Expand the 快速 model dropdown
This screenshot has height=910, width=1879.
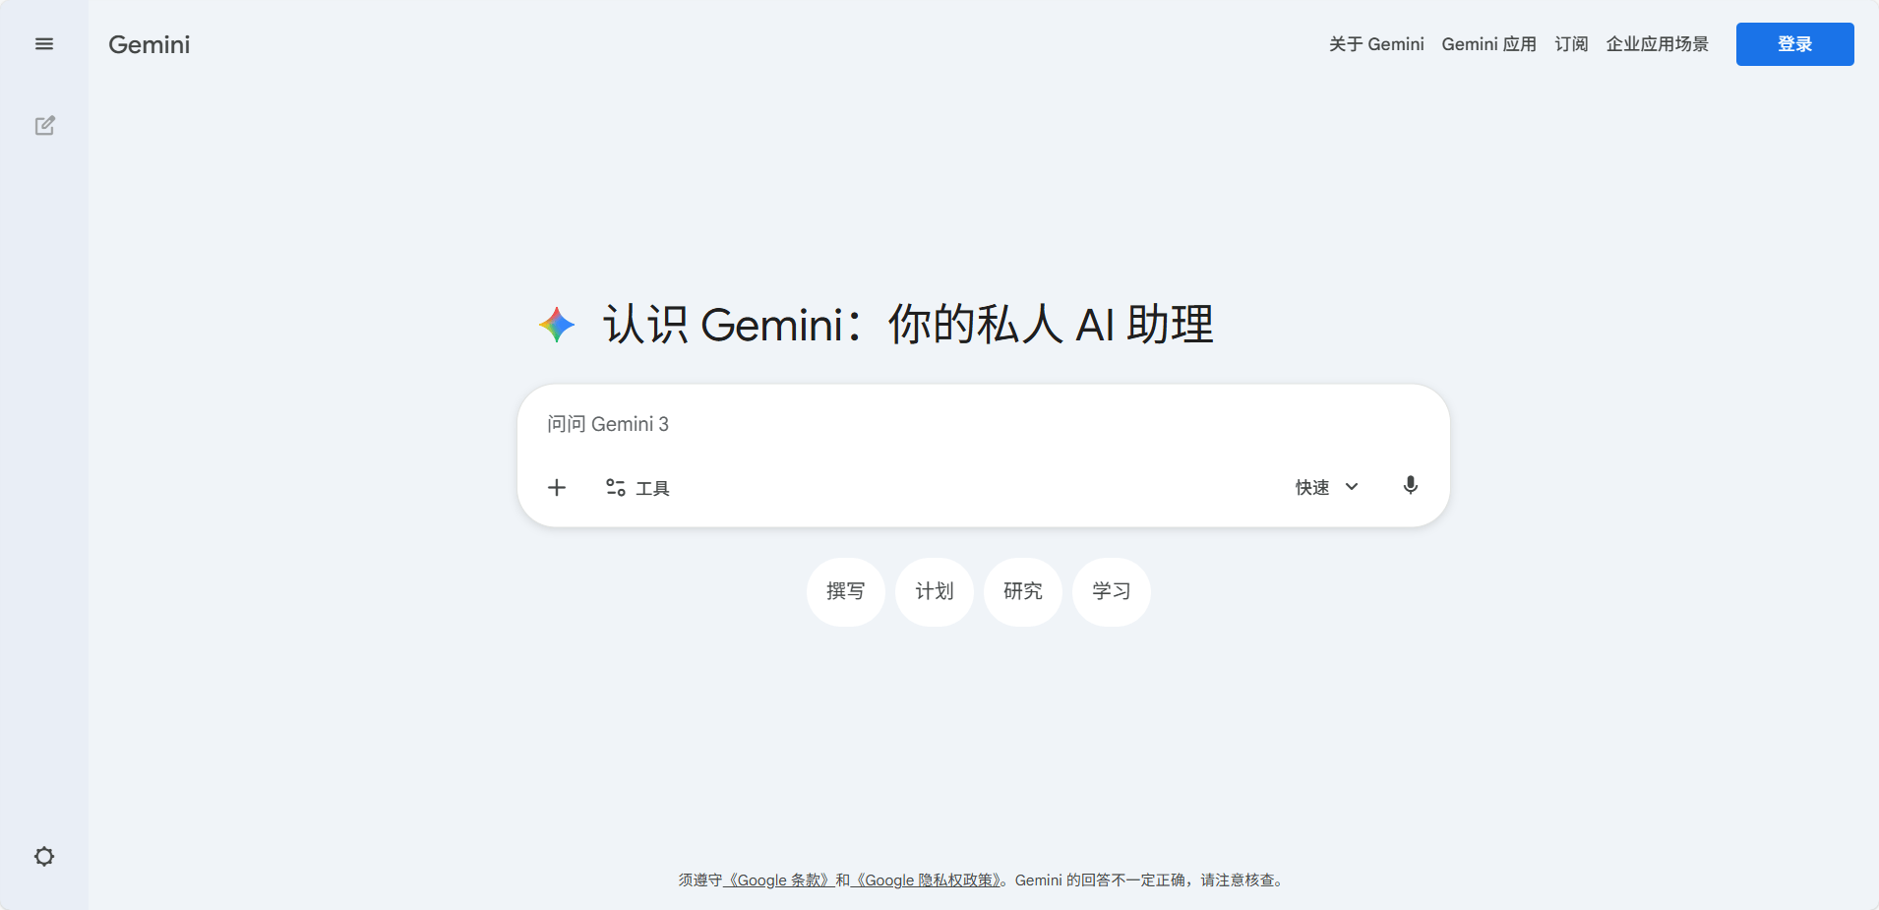click(x=1326, y=487)
